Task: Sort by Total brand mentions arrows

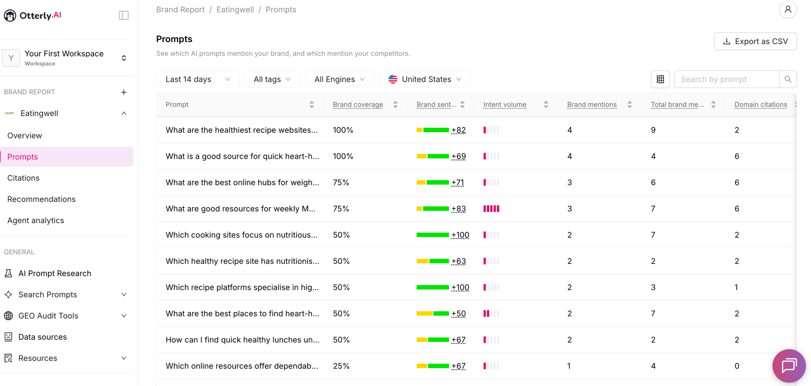Action: point(713,104)
